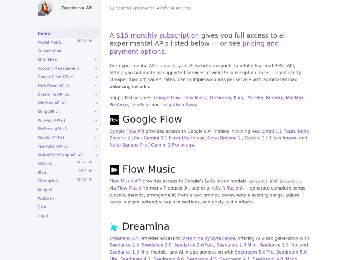
Task: Open Legal sidebar page
Action: pos(43,216)
